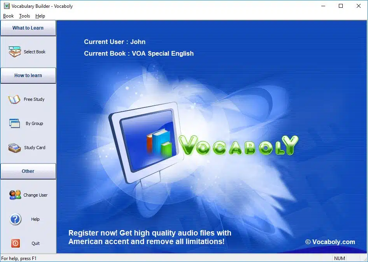Open the Help menu

[40, 16]
